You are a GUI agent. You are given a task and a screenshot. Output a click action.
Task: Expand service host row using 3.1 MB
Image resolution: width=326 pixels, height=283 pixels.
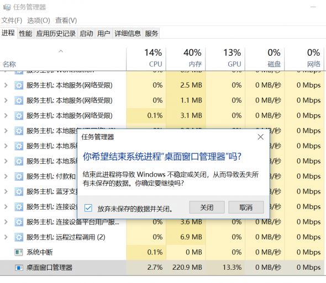click(x=6, y=115)
